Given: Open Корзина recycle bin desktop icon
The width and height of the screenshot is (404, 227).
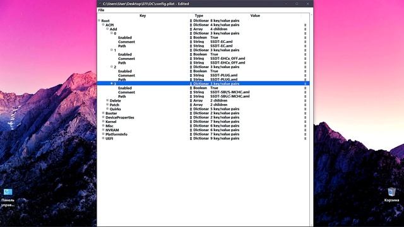Looking at the screenshot, I should (391, 195).
